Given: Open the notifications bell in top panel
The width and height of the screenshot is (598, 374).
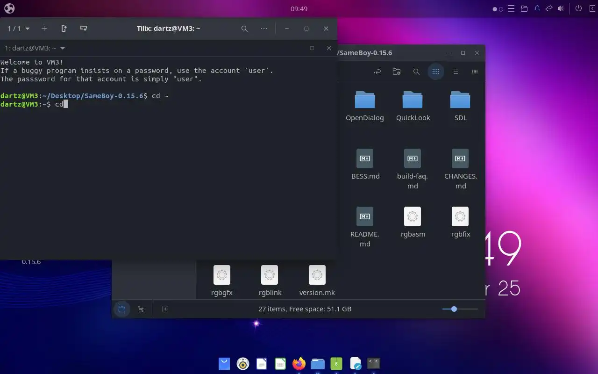Looking at the screenshot, I should click(537, 8).
